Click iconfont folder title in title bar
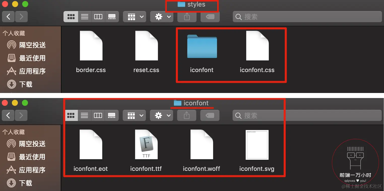The image size is (384, 191). pyautogui.click(x=191, y=103)
